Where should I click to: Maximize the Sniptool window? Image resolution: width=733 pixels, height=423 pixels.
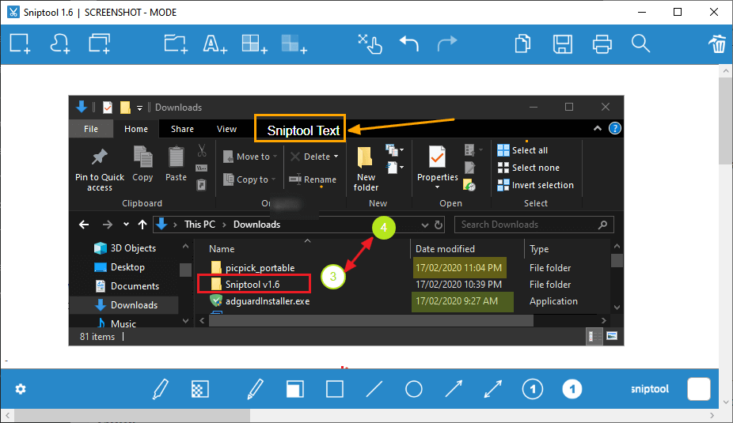tap(678, 12)
